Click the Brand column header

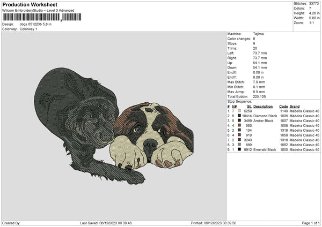[x=295, y=106]
